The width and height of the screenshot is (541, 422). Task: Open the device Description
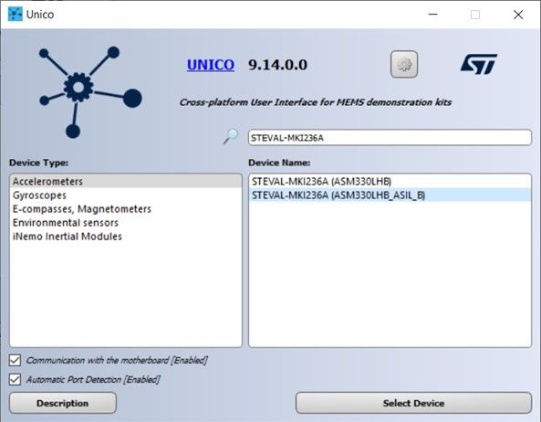(x=63, y=403)
